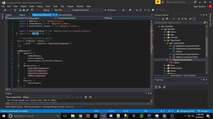Select Department.Module.ts in Solution Explorer
The height and width of the screenshot is (119, 213).
click(x=182, y=60)
